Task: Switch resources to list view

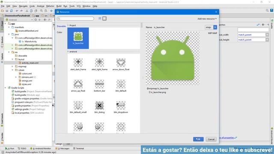Action: coord(100,18)
